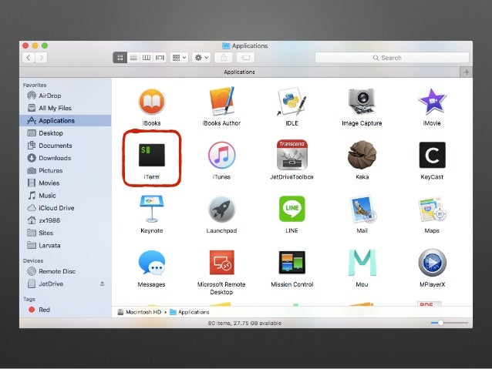Viewport: 492px width, 369px height.
Task: Select the iMovie star icon
Action: click(x=432, y=101)
